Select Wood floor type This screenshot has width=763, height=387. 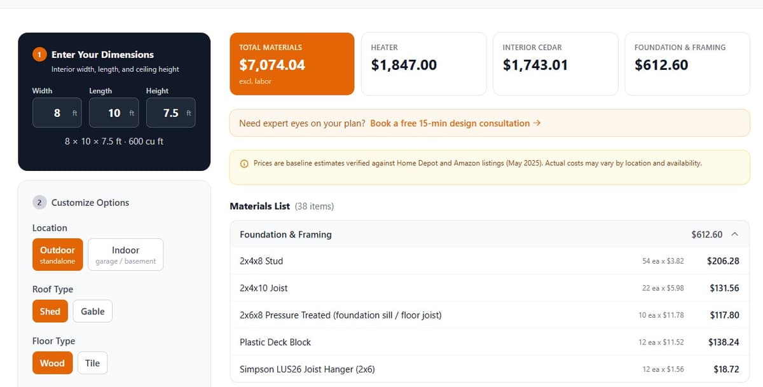(52, 363)
